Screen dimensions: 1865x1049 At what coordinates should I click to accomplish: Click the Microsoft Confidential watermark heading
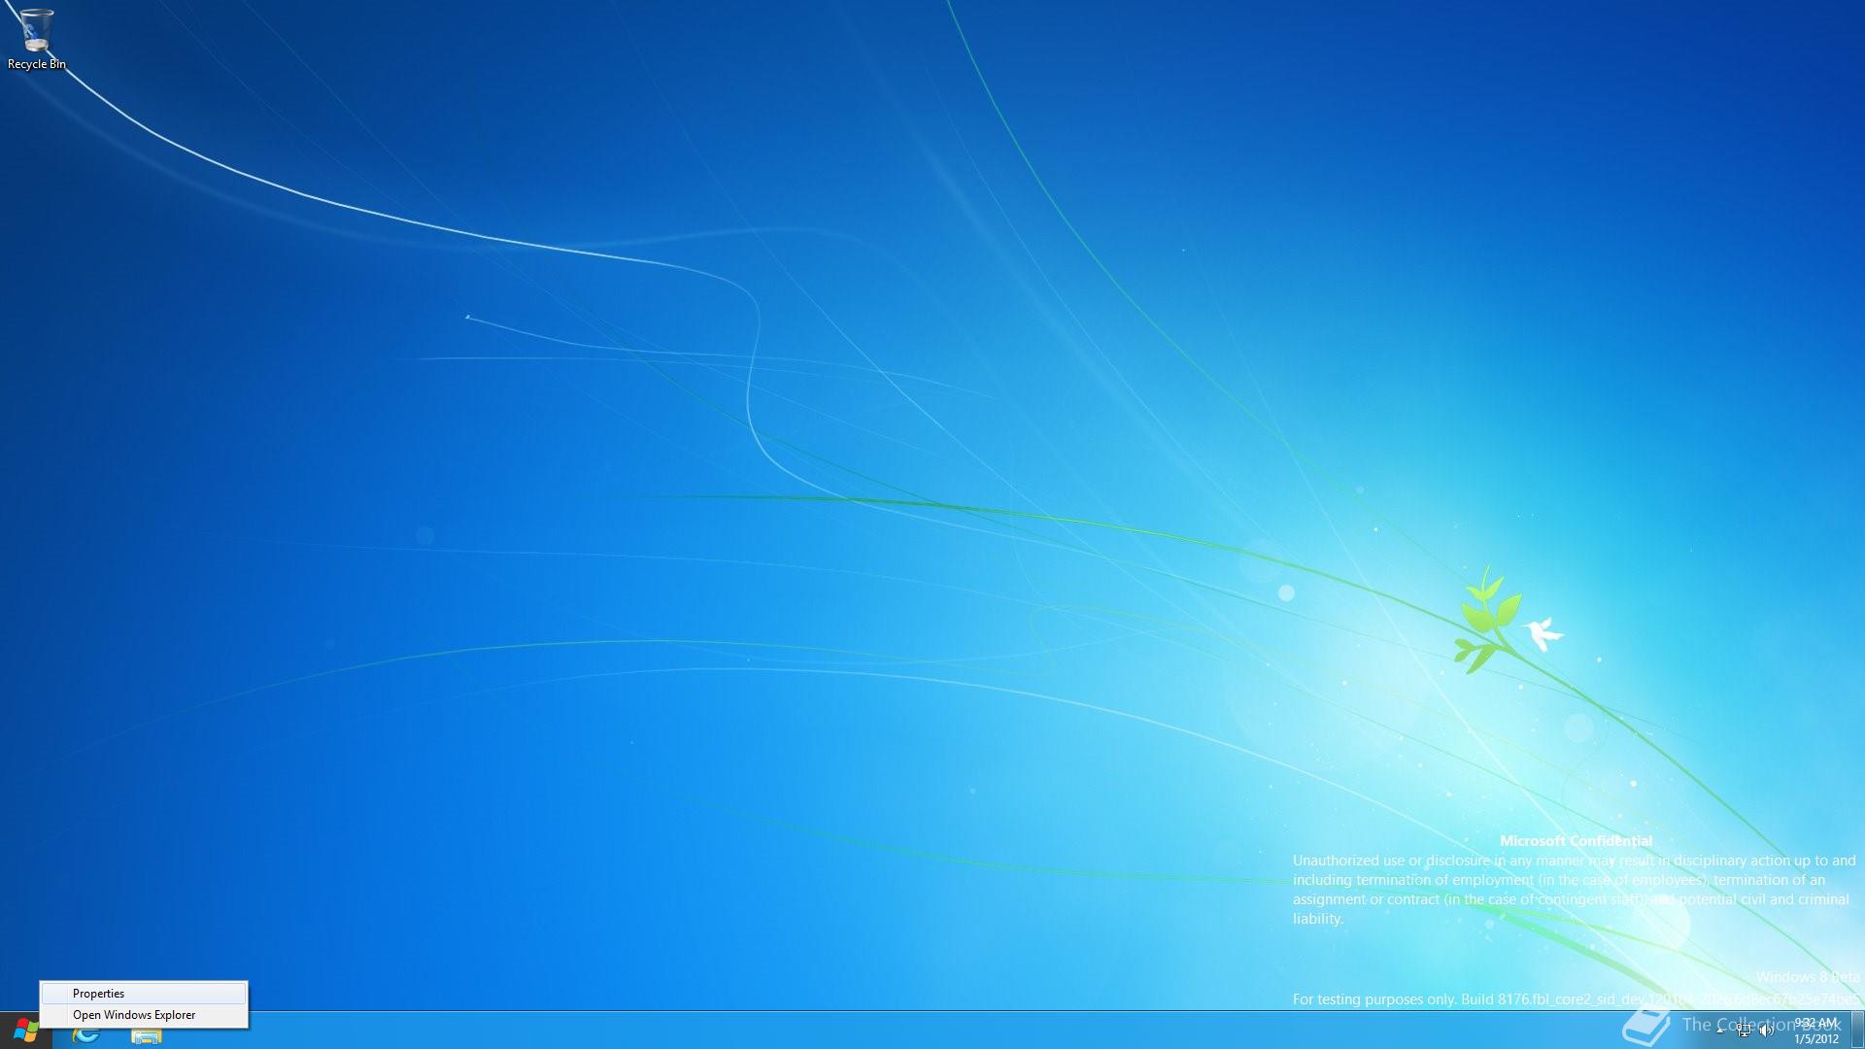[1576, 841]
